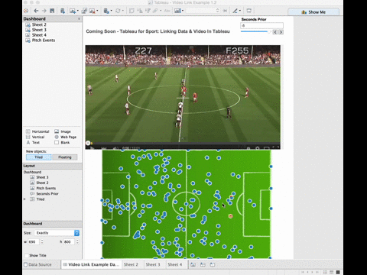Click the Seconds Prior slider track
This screenshot has height=275, width=367.
click(x=255, y=31)
